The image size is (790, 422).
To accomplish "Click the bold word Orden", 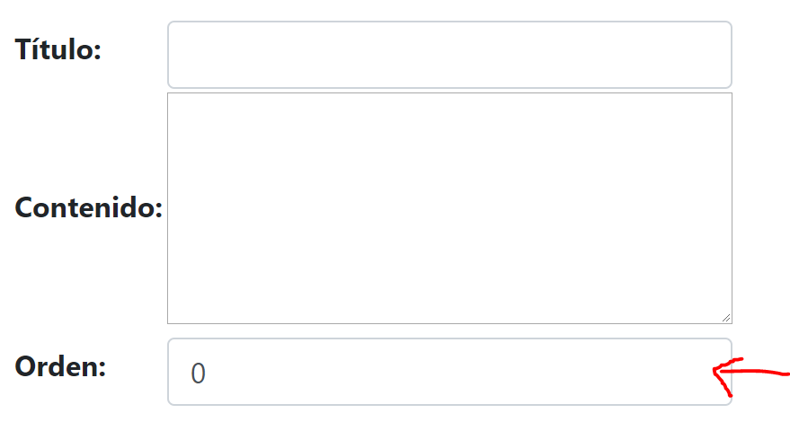I will (60, 366).
